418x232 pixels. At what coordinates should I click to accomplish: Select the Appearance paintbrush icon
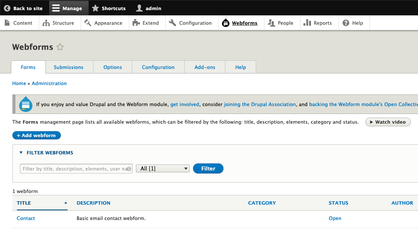[88, 23]
